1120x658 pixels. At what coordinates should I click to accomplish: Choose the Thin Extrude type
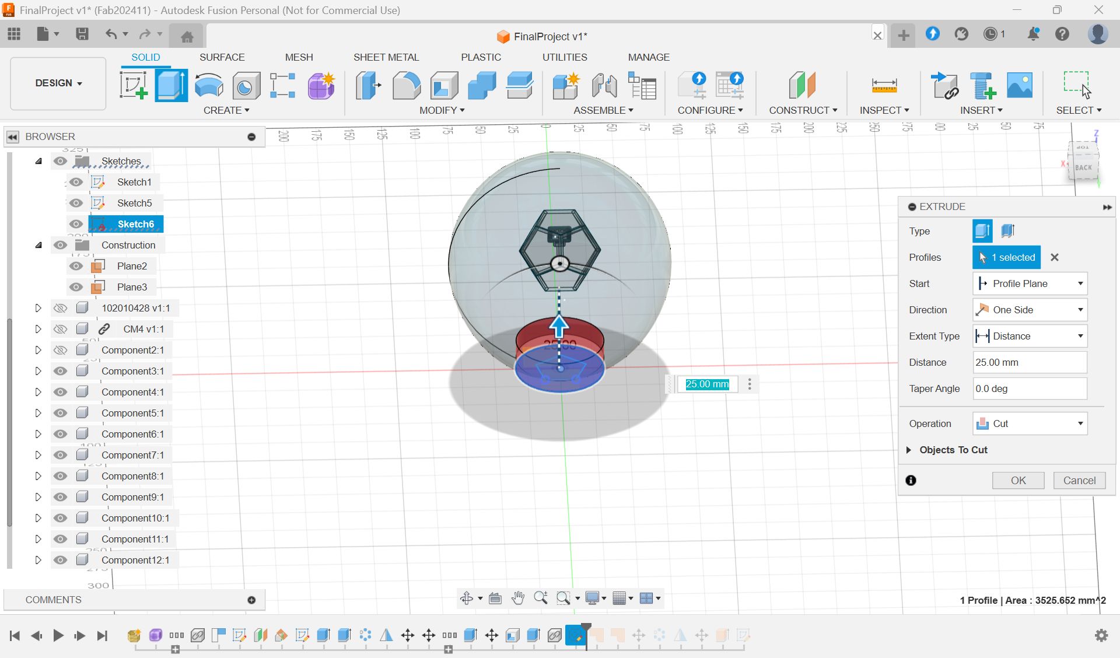click(1008, 231)
